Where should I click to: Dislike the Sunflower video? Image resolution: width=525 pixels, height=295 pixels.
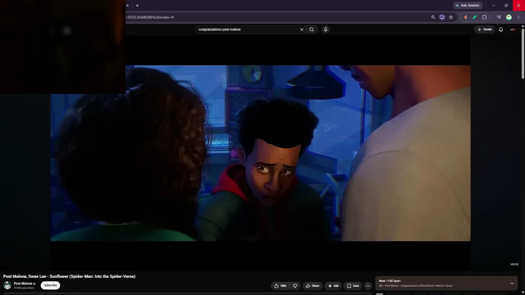click(295, 286)
